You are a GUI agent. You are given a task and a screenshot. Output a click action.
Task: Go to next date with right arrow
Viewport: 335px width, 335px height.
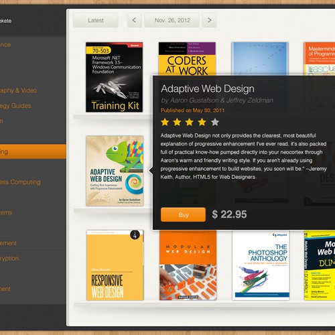tap(209, 20)
